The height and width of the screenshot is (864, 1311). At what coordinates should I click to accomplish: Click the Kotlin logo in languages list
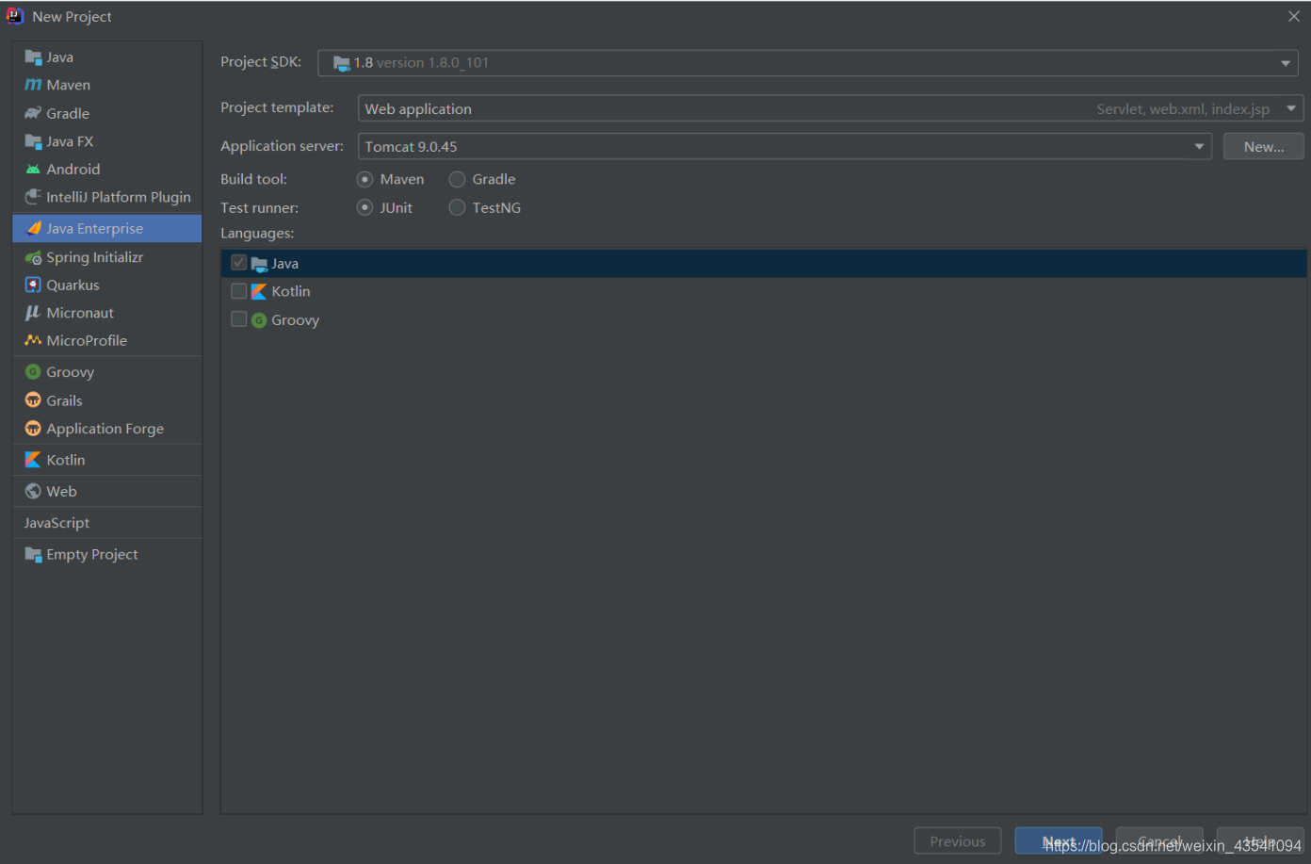[259, 291]
